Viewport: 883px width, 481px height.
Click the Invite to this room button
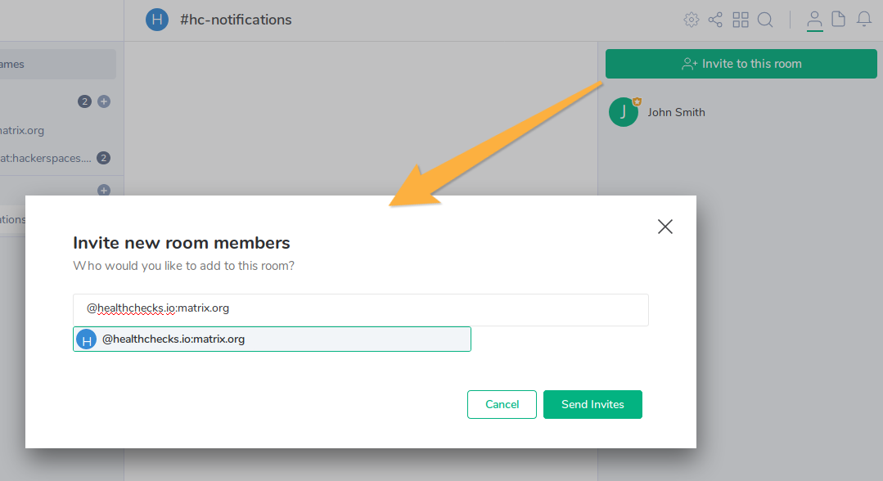tap(741, 64)
